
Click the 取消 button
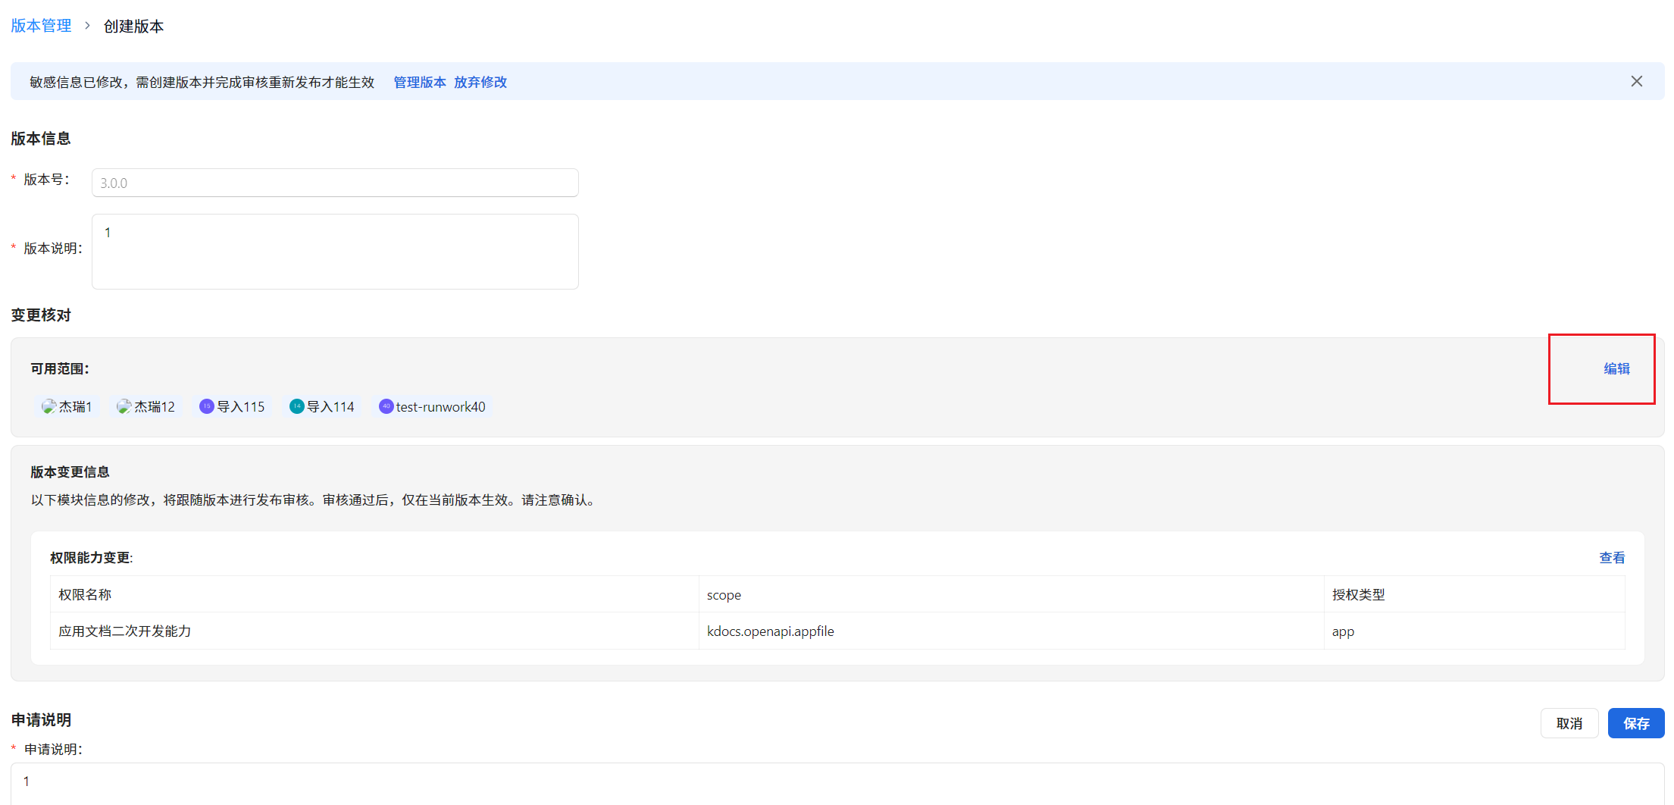pos(1569,722)
